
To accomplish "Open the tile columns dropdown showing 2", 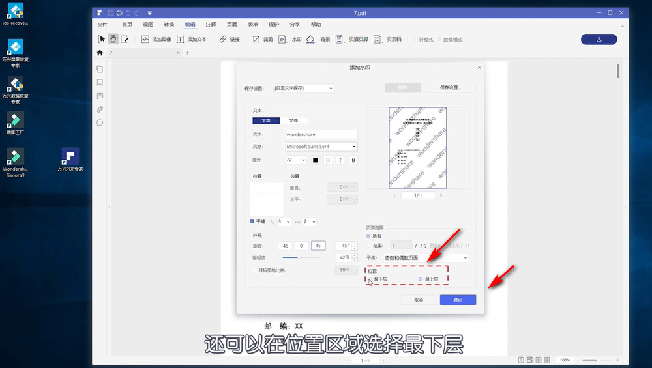I will (x=309, y=222).
